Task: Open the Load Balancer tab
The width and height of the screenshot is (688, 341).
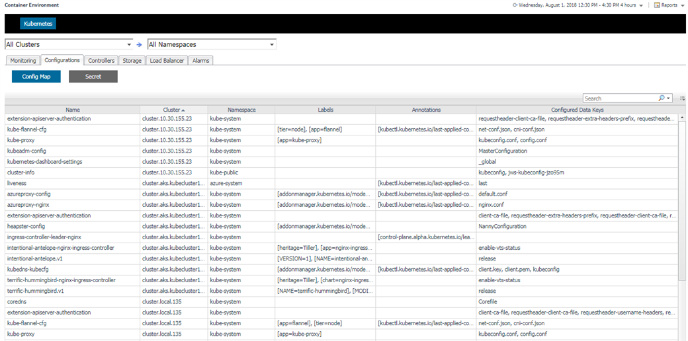Action: [167, 61]
